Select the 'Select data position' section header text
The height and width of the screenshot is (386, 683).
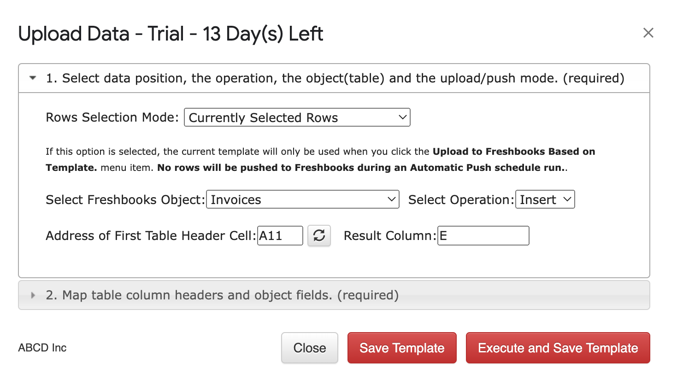[x=335, y=78]
